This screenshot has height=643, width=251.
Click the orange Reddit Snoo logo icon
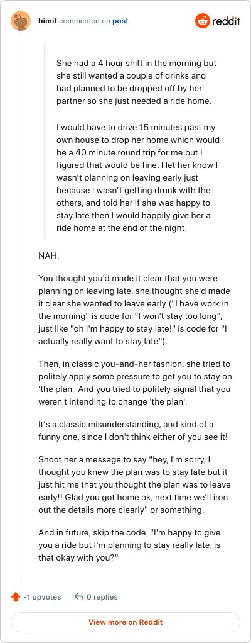pyautogui.click(x=202, y=21)
